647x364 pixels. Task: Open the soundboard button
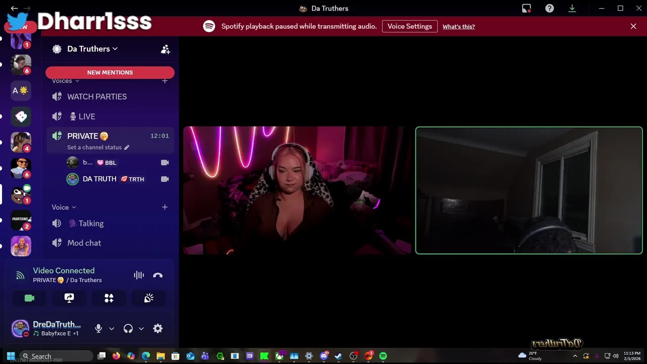pyautogui.click(x=149, y=298)
